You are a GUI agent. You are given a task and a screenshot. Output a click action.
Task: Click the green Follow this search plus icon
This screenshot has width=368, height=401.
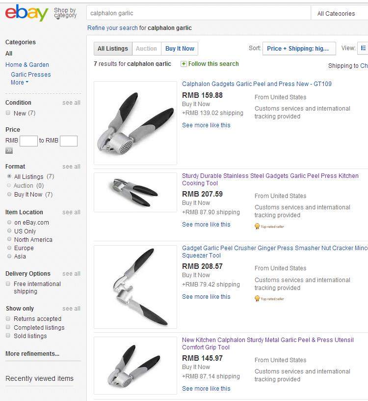[184, 64]
